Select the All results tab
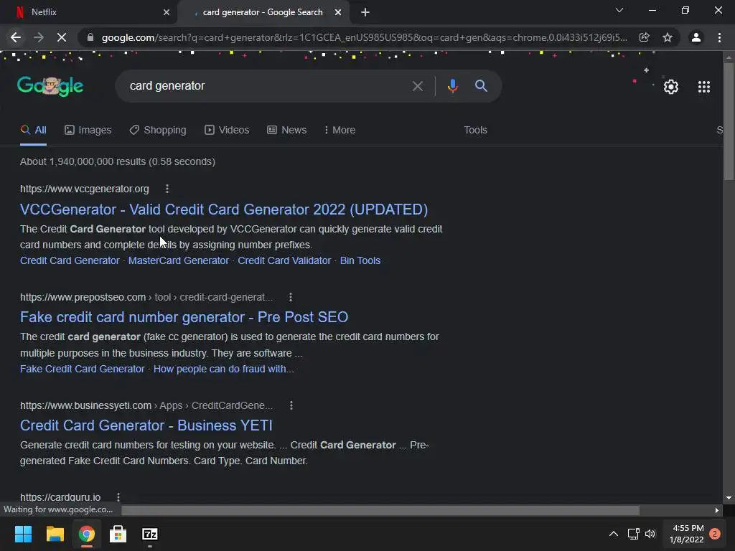Screen dimensions: 735x551 point(33,131)
